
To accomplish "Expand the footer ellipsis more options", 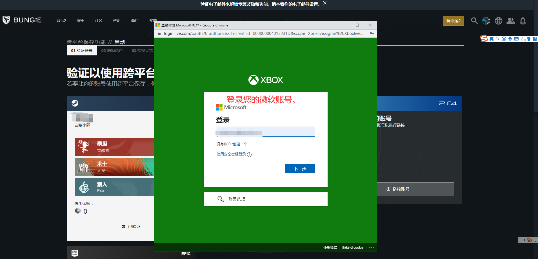I will click(371, 248).
